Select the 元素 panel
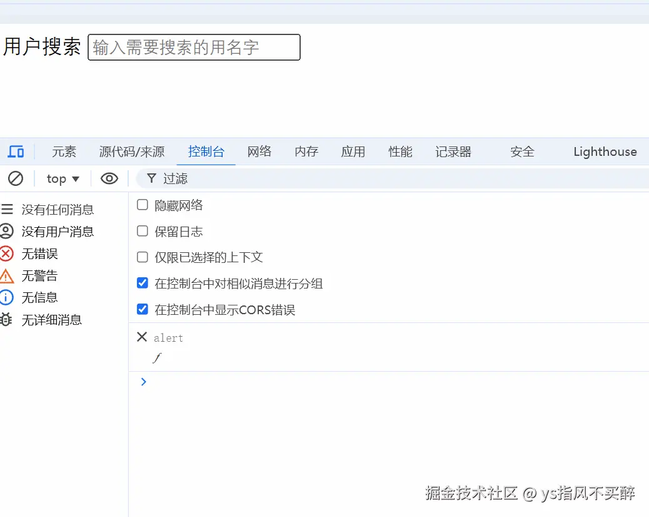Screen dimensions: 649x517 click(x=63, y=151)
